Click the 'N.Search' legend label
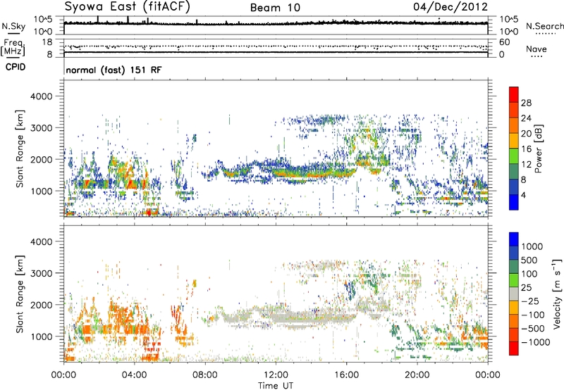 (544, 26)
